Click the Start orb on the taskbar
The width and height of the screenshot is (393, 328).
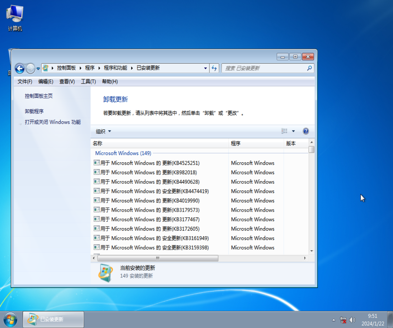click(x=10, y=319)
